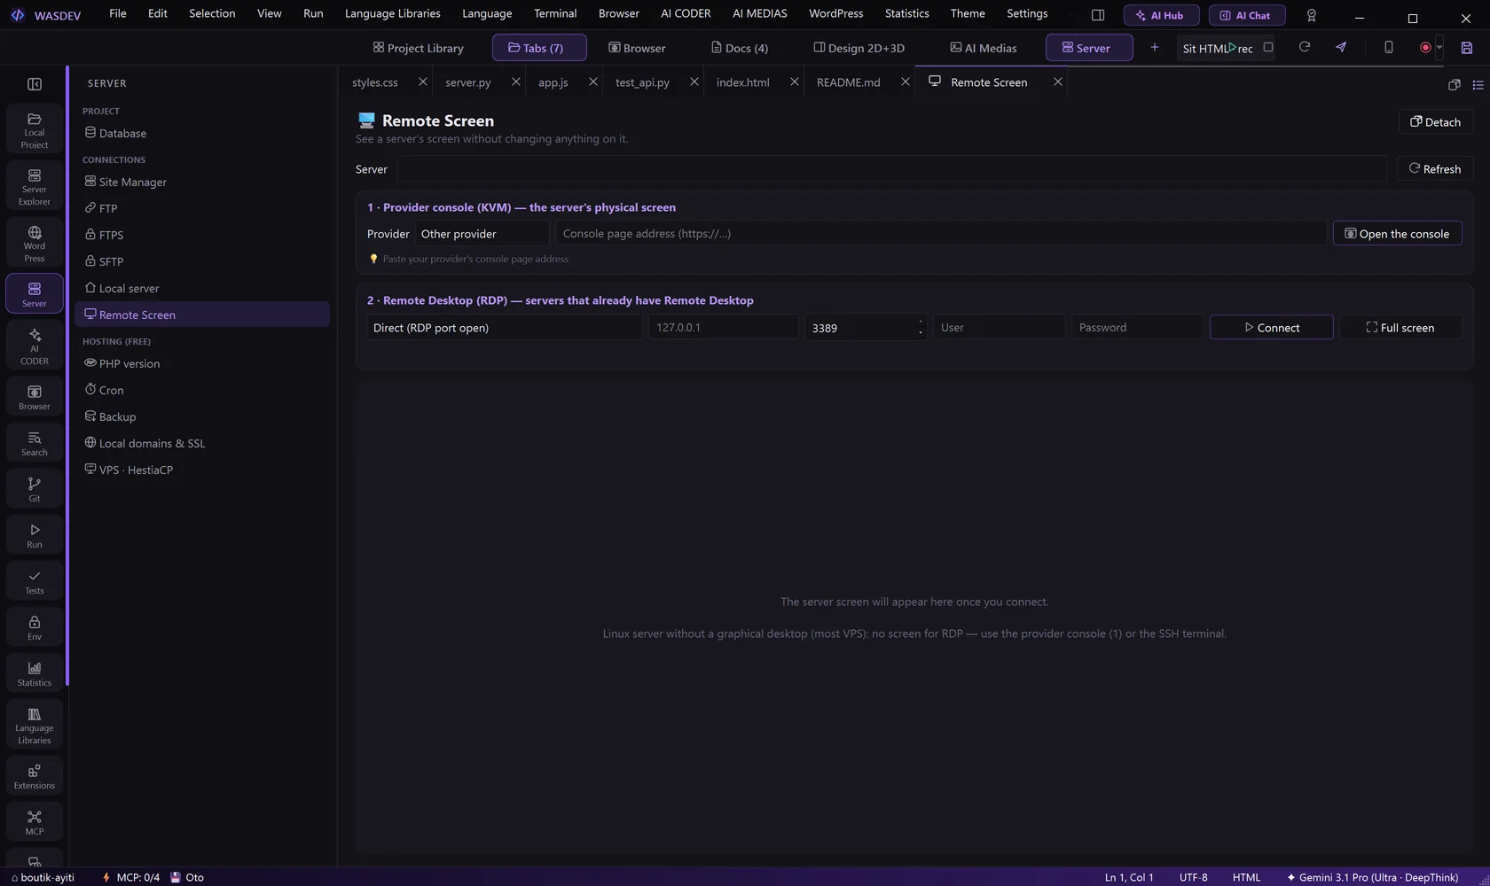Image resolution: width=1490 pixels, height=886 pixels.
Task: Open the Tests sidebar icon
Action: [35, 581]
